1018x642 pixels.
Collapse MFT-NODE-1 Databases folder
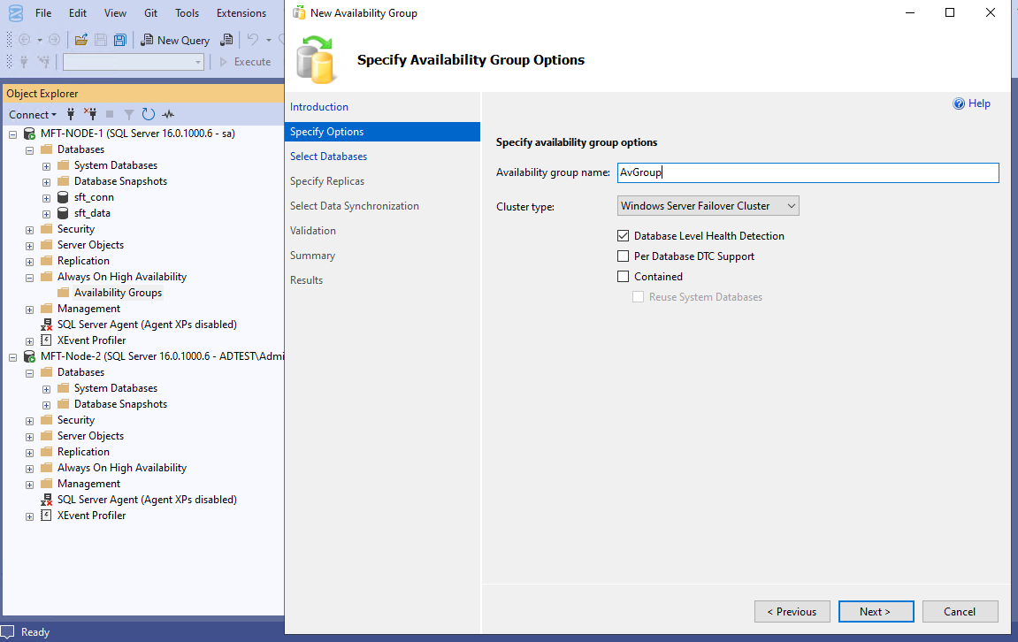tap(29, 150)
